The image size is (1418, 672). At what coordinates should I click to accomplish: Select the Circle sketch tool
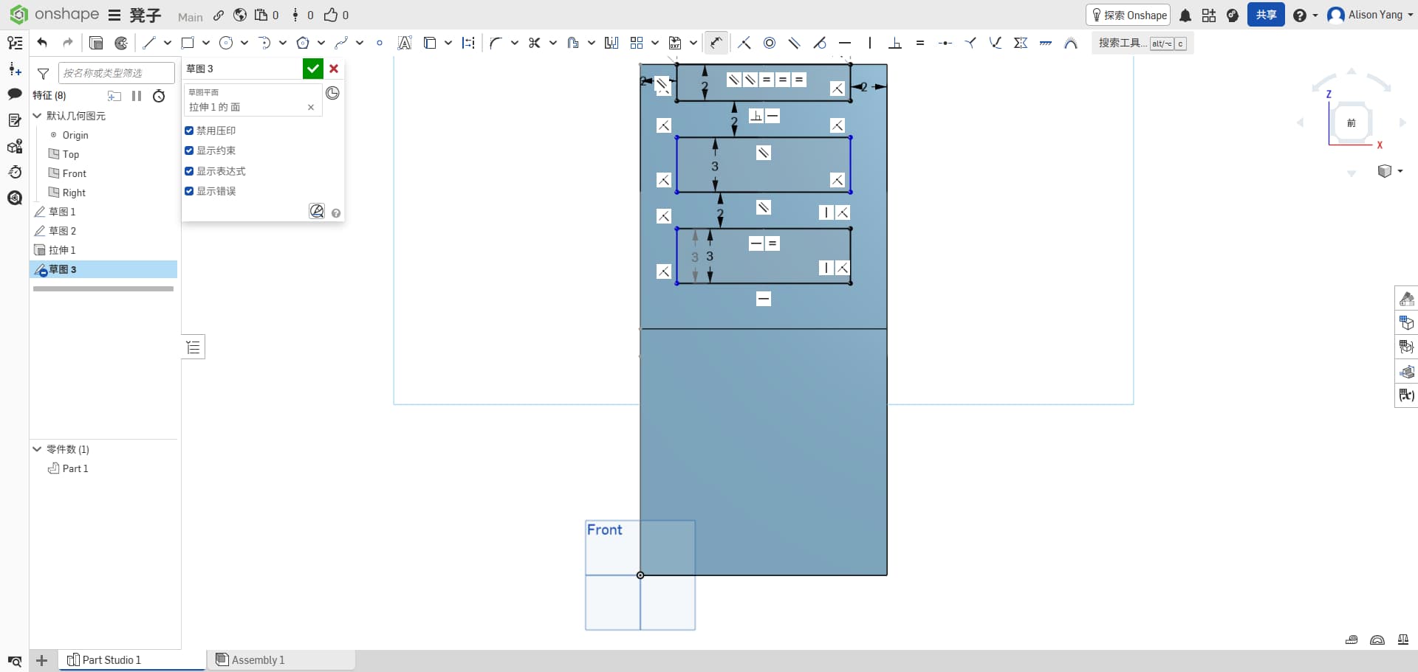pyautogui.click(x=226, y=43)
